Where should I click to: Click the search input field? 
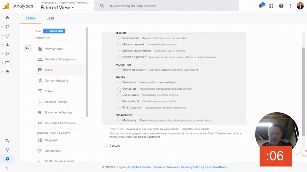tap(167, 6)
